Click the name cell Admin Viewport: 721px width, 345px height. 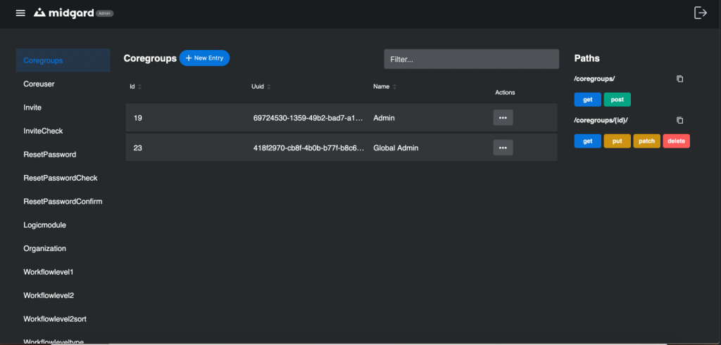(x=384, y=118)
